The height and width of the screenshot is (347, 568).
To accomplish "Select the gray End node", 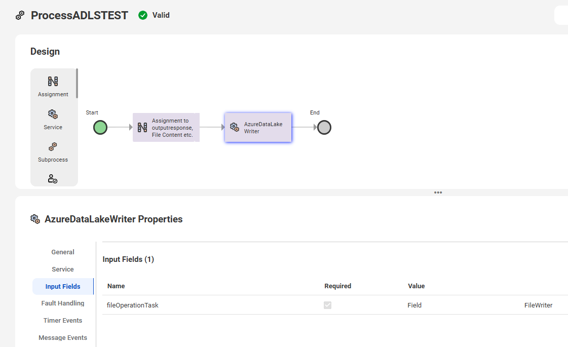I will coord(324,128).
